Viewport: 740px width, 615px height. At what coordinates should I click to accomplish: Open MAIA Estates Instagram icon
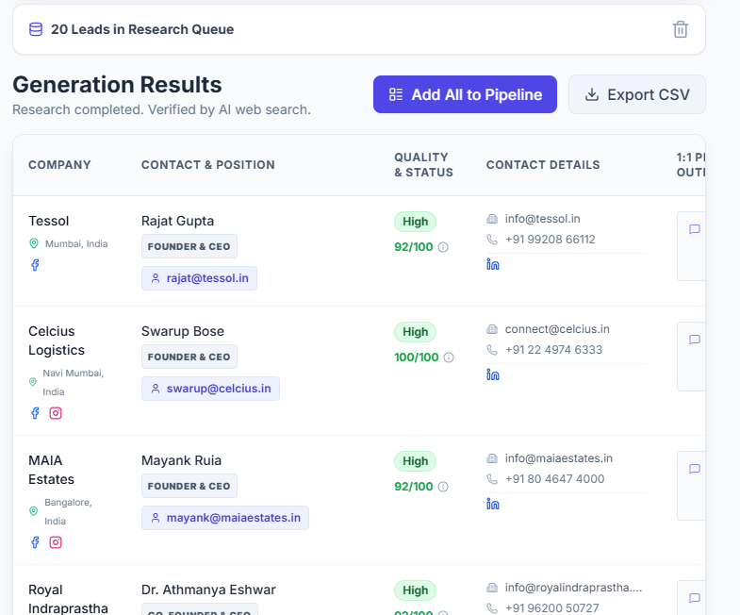[56, 542]
